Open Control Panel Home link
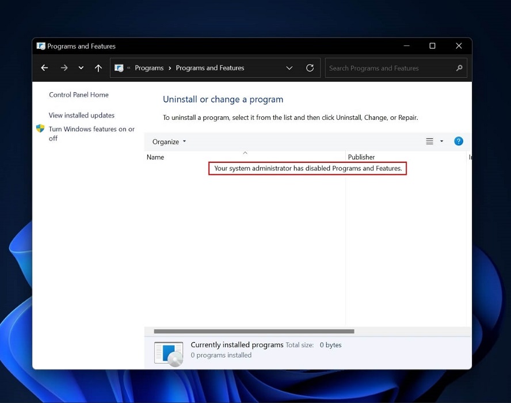 pyautogui.click(x=79, y=95)
